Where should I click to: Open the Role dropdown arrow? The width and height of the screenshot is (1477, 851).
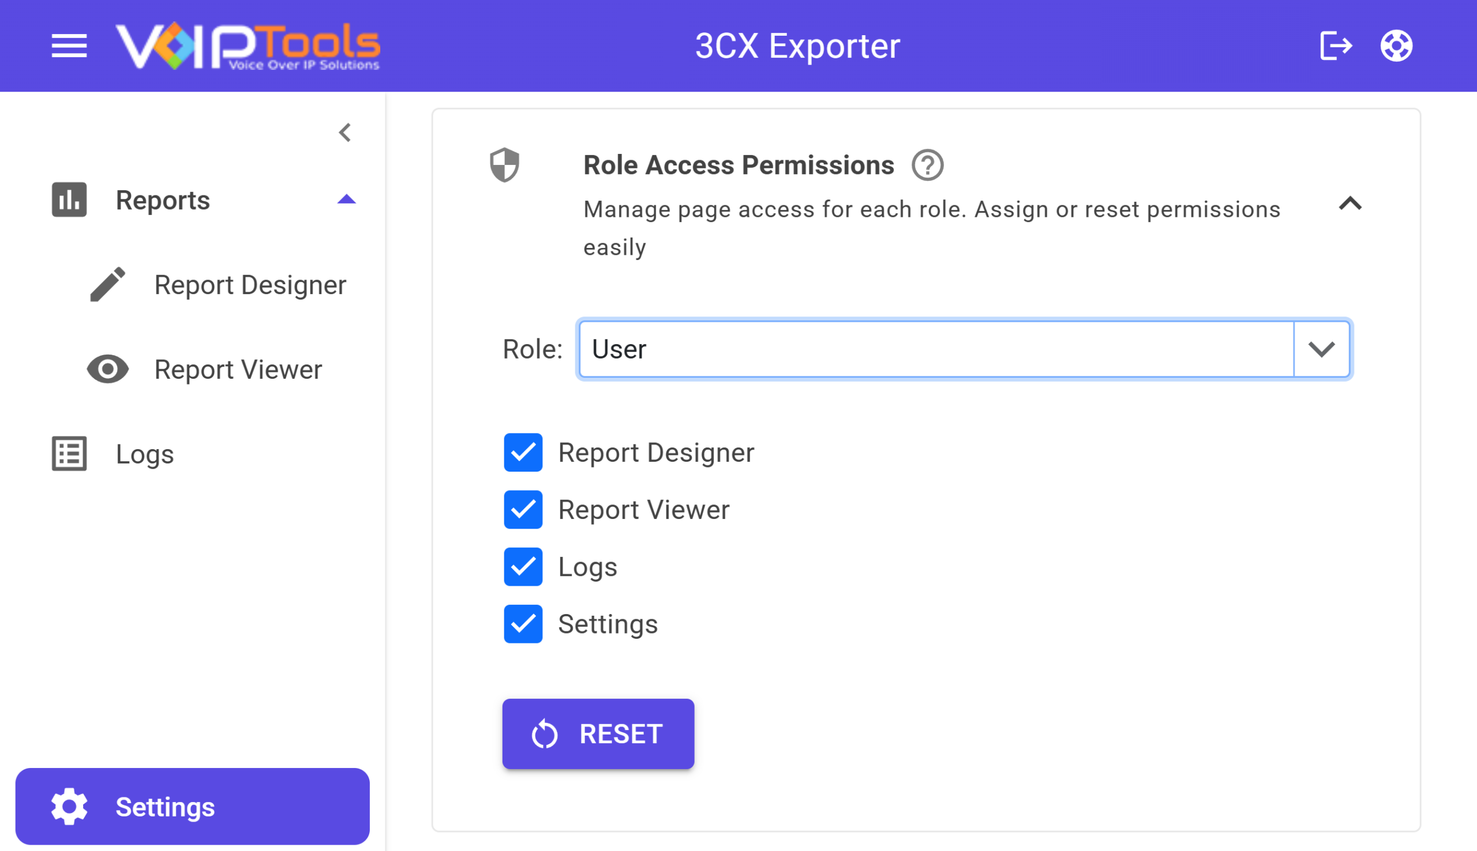pyautogui.click(x=1321, y=349)
